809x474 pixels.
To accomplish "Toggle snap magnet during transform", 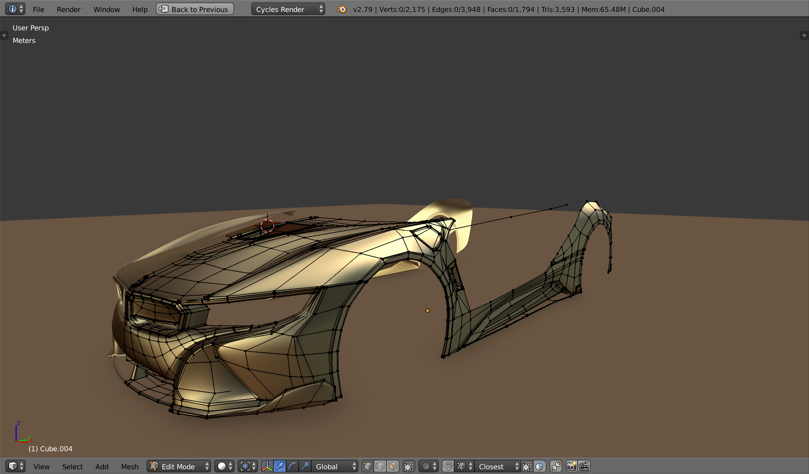I will tap(448, 466).
